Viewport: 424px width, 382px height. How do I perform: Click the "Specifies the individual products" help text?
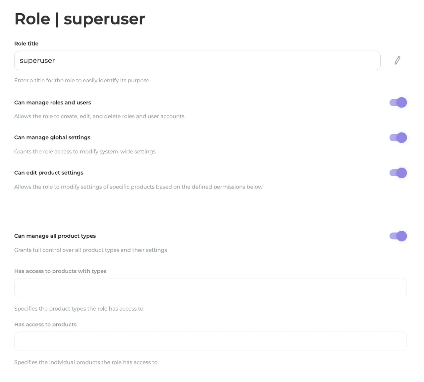pyautogui.click(x=86, y=362)
